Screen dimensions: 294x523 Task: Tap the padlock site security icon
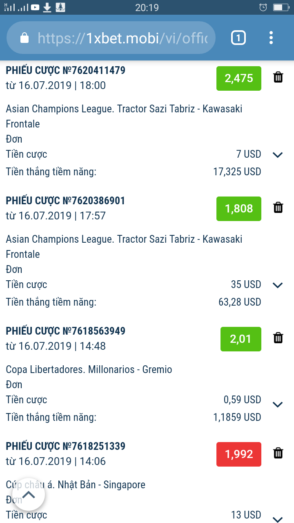[24, 38]
